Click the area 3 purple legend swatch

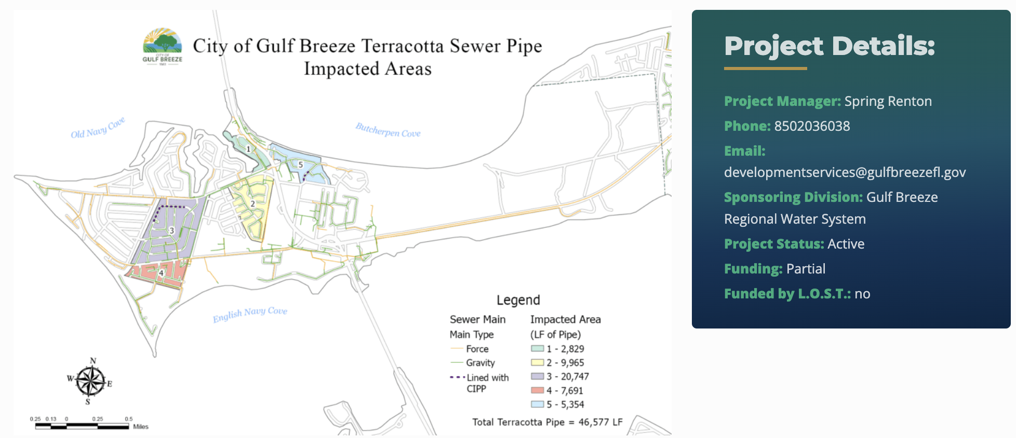[537, 376]
